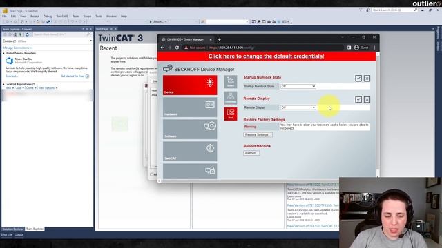Open the New dropdown under Local Git Repositories
442x248 pixels.
point(9,88)
